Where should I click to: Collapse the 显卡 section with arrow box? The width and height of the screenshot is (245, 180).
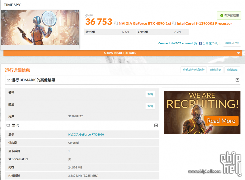coord(156,125)
